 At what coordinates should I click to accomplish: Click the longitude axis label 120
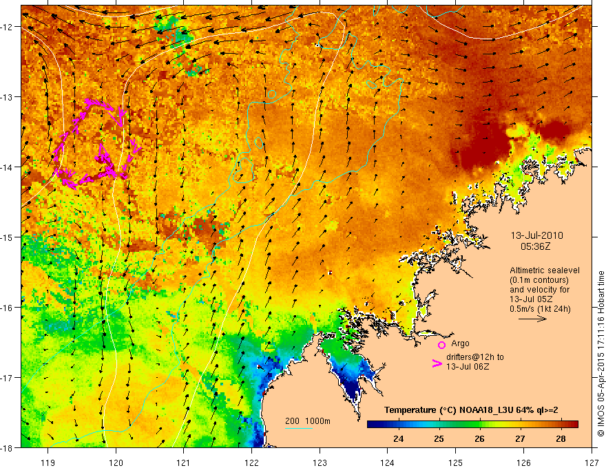116,462
